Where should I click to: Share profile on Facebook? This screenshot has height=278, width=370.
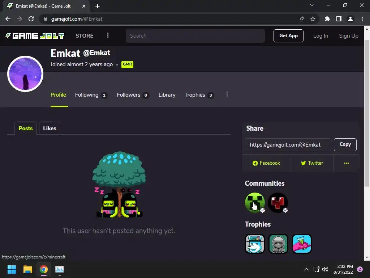266,163
